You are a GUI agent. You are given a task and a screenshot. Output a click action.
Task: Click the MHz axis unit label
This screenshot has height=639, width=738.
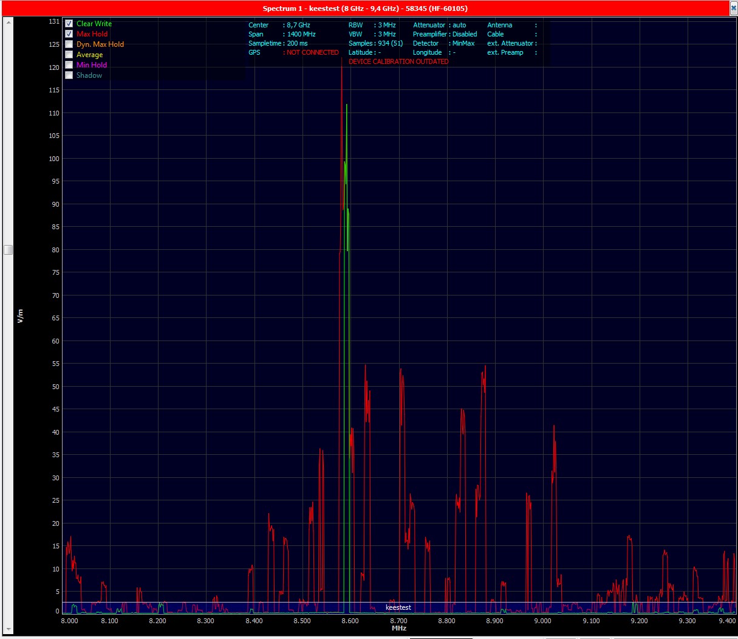click(399, 628)
